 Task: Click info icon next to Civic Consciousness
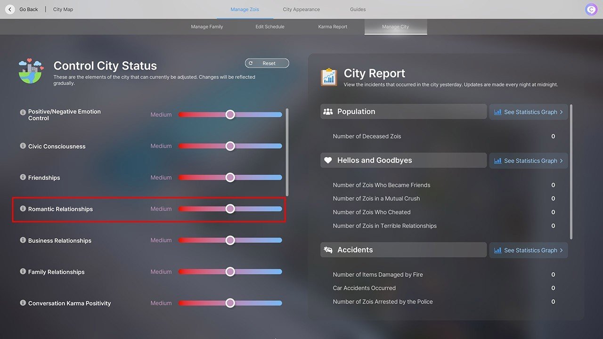point(23,146)
